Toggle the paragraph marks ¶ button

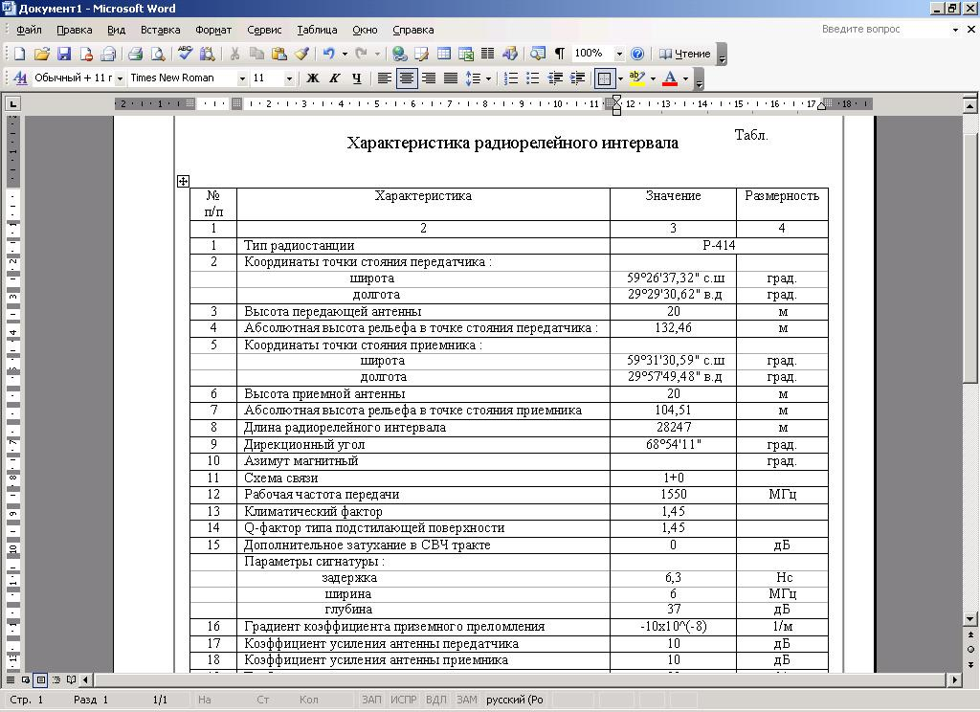(x=560, y=54)
